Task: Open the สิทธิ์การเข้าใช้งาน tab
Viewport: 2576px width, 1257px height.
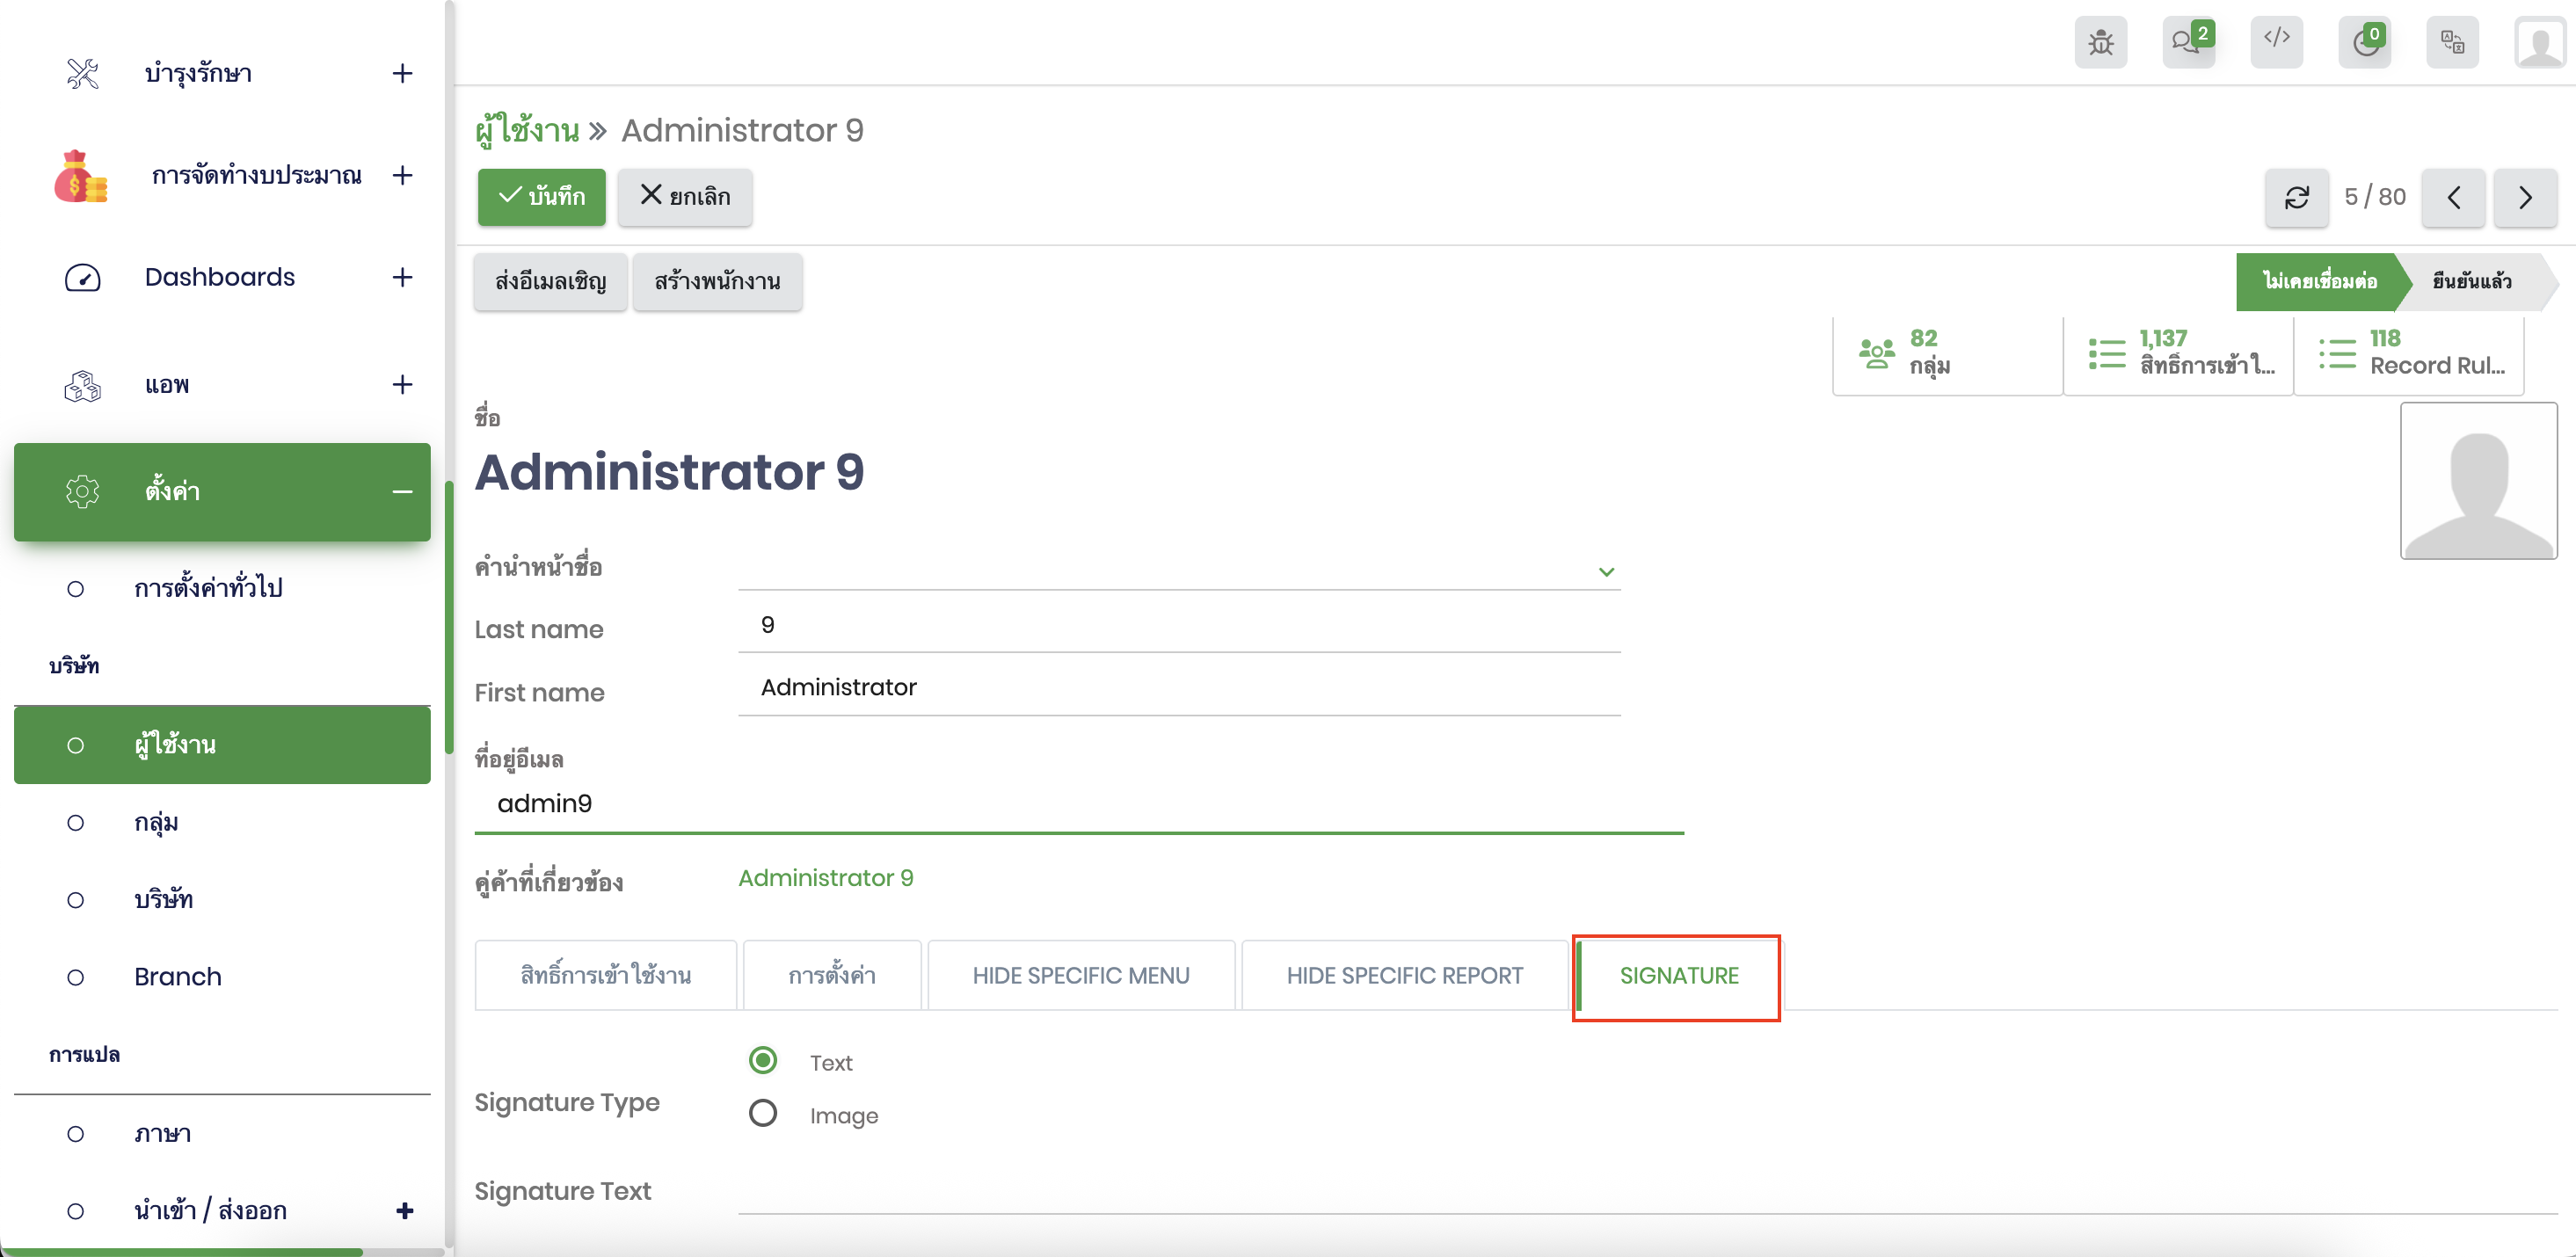Action: pyautogui.click(x=605, y=975)
